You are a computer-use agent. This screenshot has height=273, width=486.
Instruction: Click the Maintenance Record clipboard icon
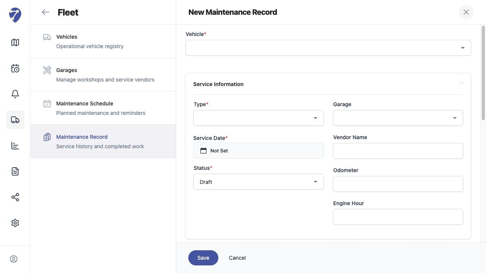tap(47, 137)
